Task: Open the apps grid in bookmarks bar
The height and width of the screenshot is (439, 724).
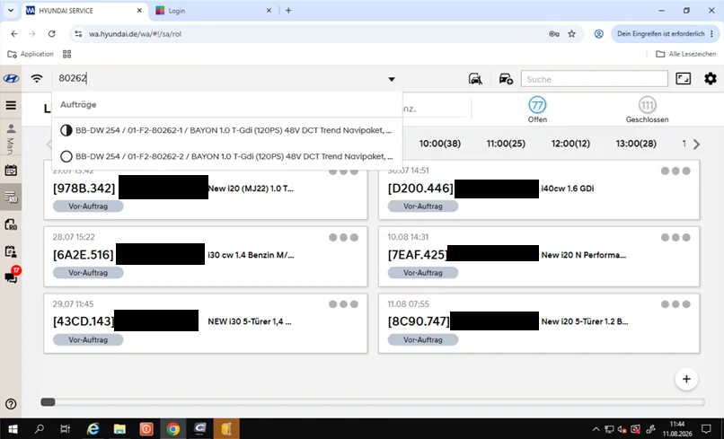Action: [x=67, y=54]
